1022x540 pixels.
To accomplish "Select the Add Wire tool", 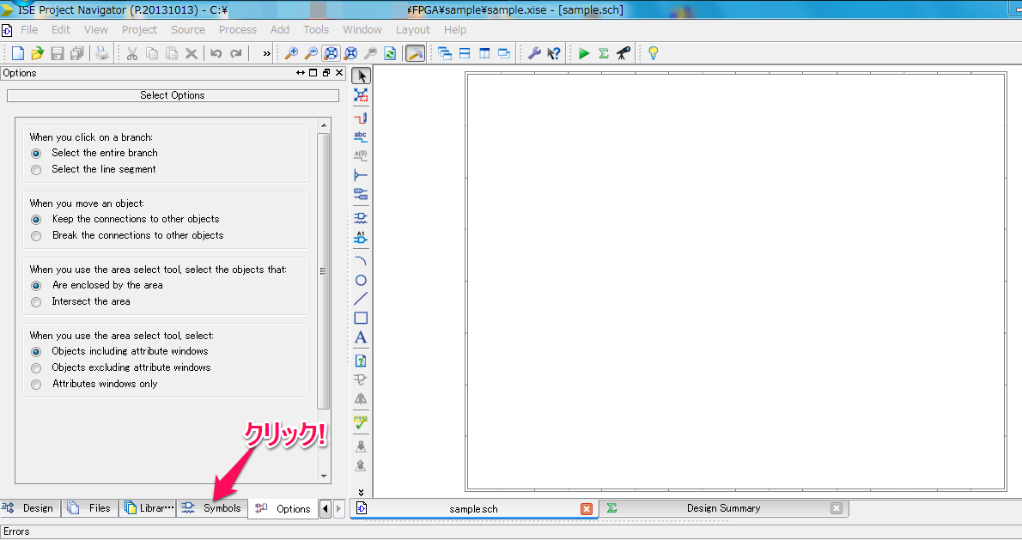I will (361, 118).
